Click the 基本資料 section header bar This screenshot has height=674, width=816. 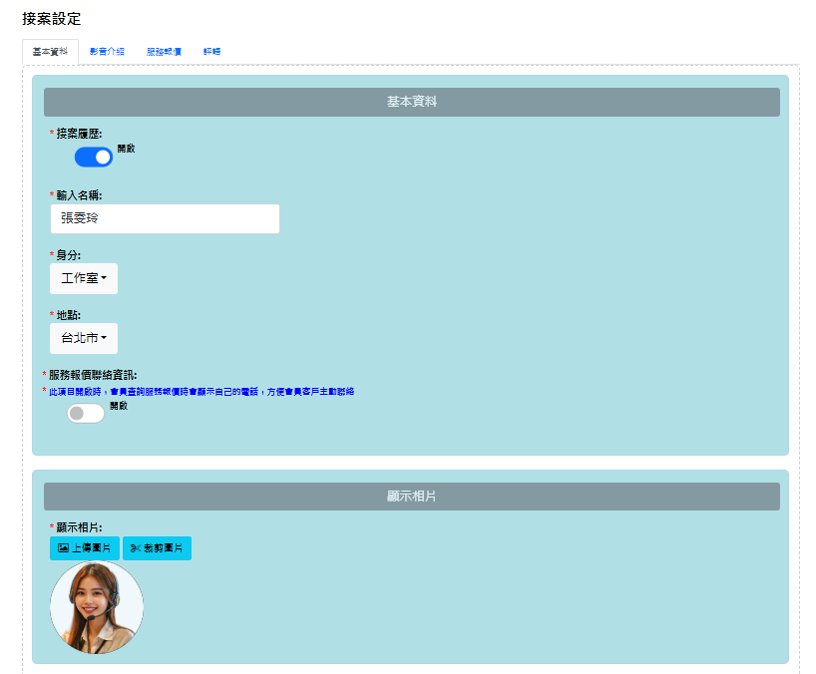tap(411, 102)
